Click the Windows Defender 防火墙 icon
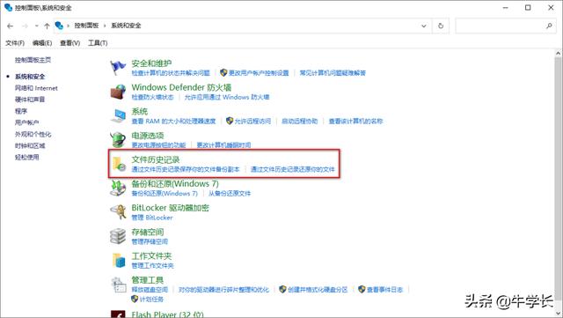The height and width of the screenshot is (318, 563). click(118, 92)
